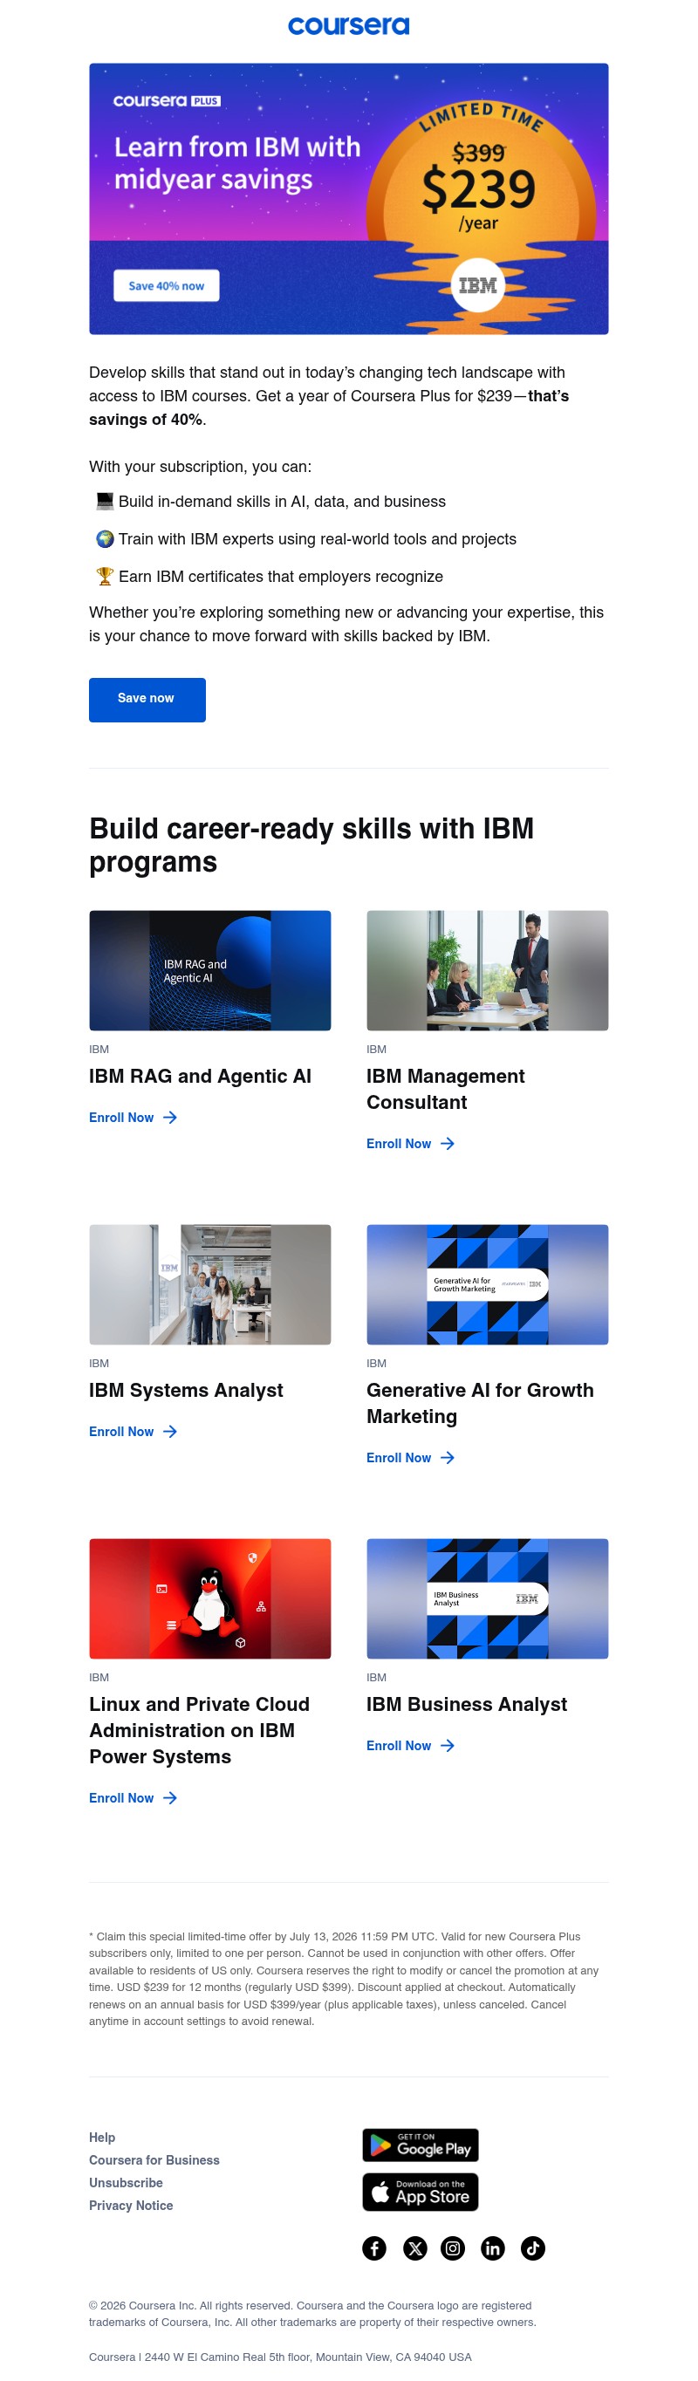Click the Learn from IBM with midyear savings headline

236,162
